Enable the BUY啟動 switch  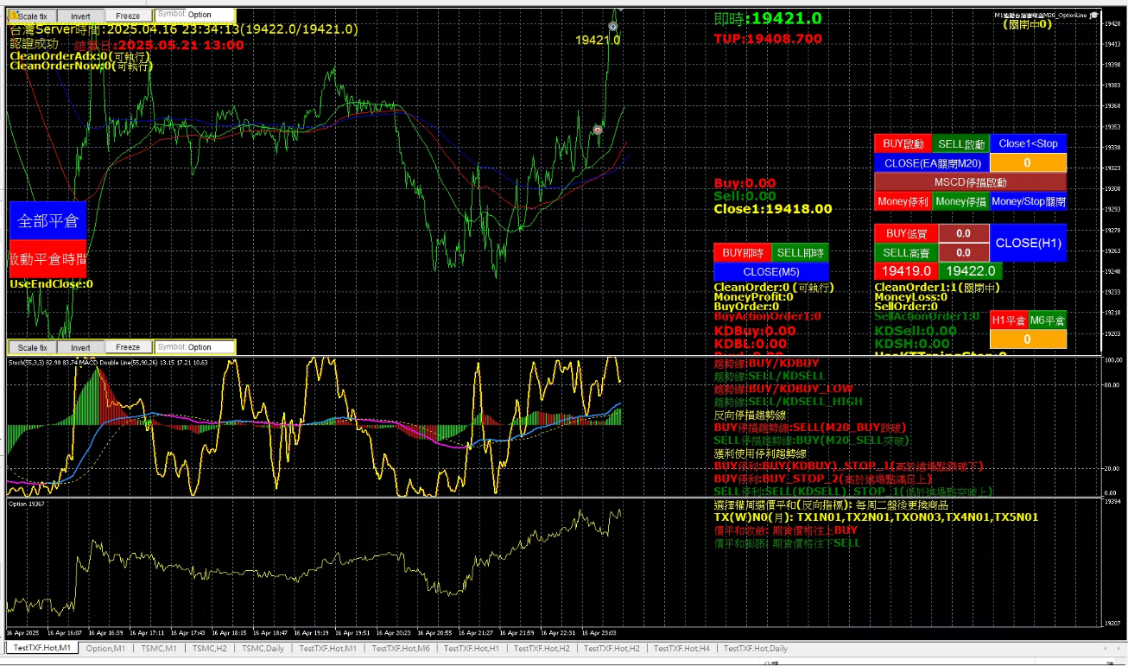click(x=903, y=143)
